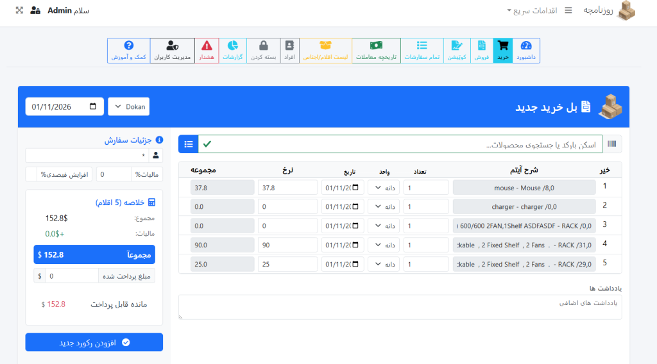Click the info icon beside جزئیات سفارش
This screenshot has width=657, height=364.
tap(159, 140)
